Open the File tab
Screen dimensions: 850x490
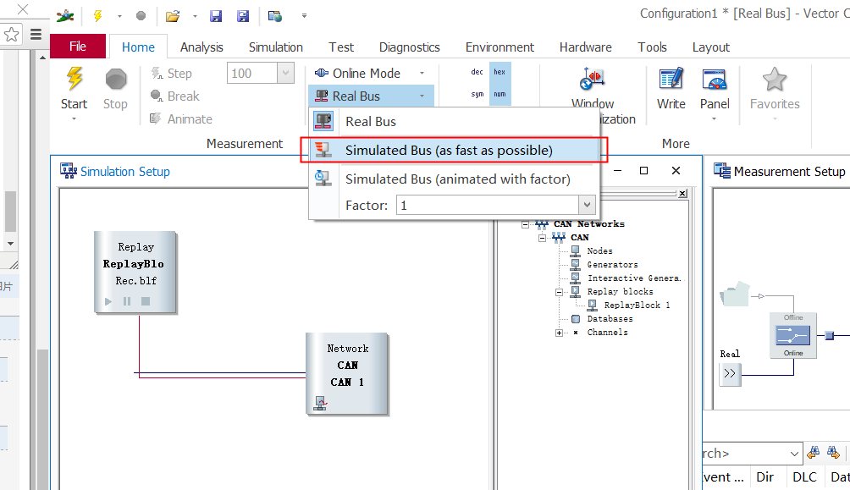78,47
